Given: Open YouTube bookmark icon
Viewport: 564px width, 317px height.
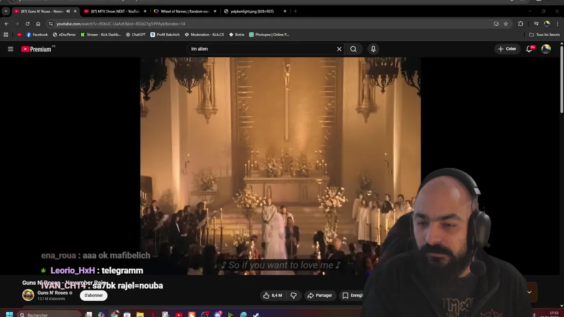Looking at the screenshot, I should [x=19, y=34].
